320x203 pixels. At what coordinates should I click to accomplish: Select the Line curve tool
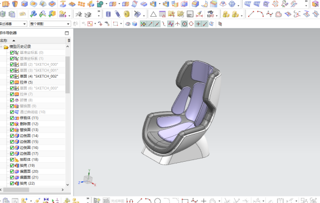tap(251, 14)
